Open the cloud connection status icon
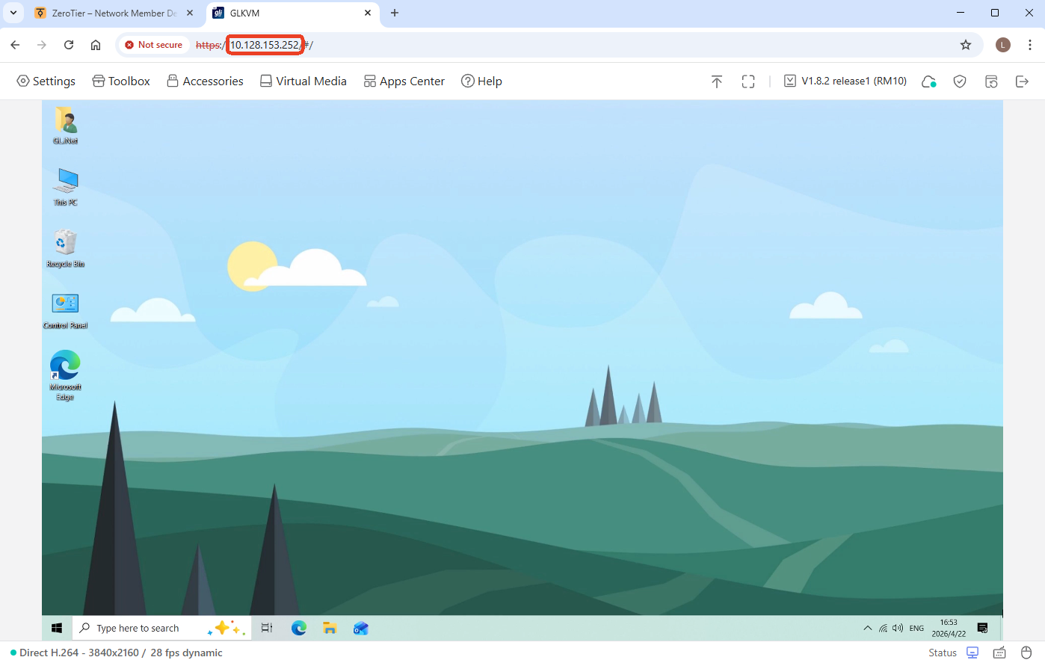1045x663 pixels. (928, 81)
